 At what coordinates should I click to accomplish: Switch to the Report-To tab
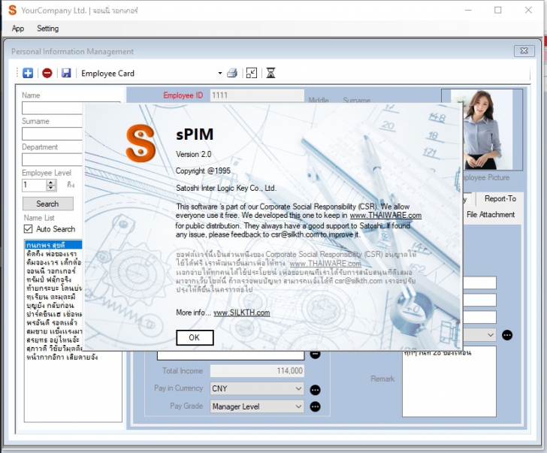click(x=500, y=199)
